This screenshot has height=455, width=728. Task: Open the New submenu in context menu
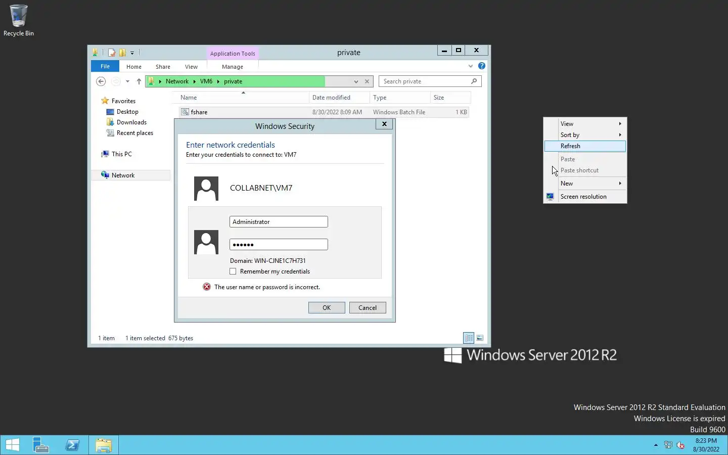(x=585, y=184)
